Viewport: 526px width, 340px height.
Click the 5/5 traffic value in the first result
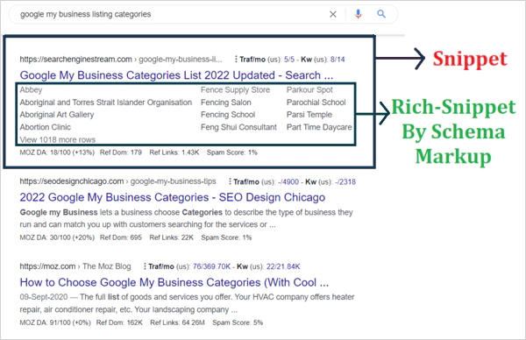pos(289,60)
